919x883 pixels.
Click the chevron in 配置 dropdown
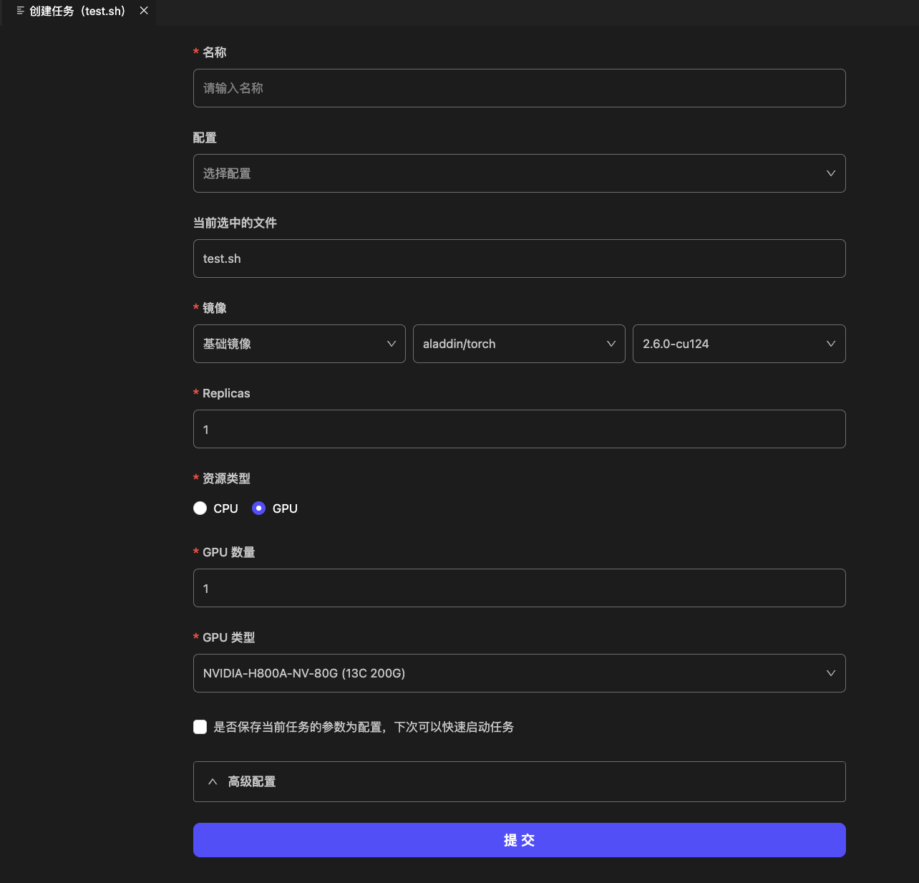coord(831,173)
